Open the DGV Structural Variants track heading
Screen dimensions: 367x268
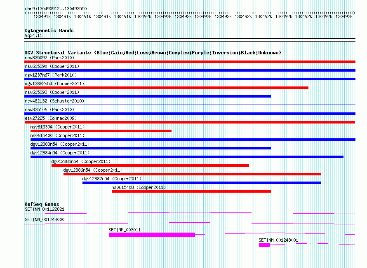tap(153, 53)
